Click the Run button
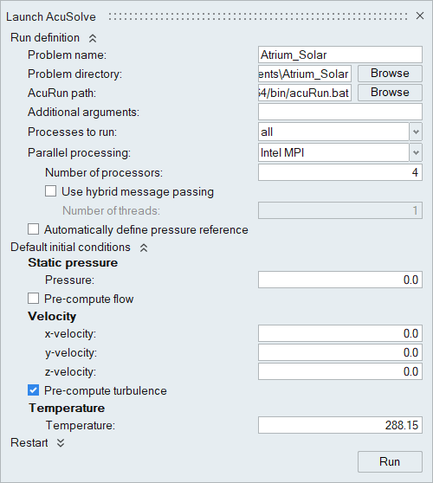Viewport: 433px width, 483px height. tap(390, 461)
